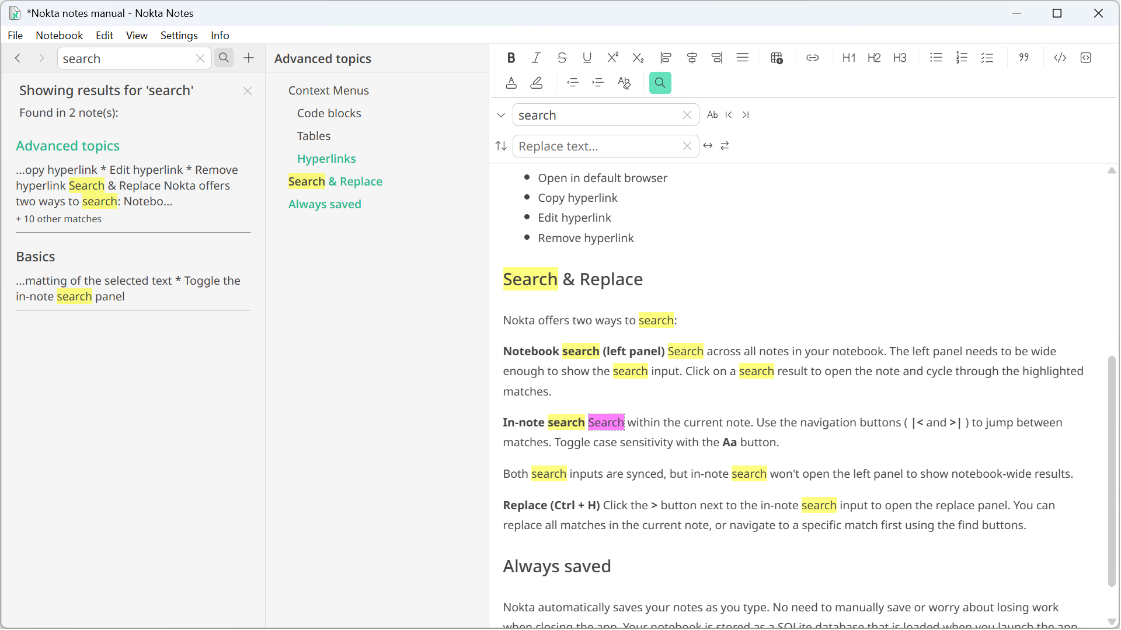Apply superscript formatting
Image resolution: width=1121 pixels, height=630 pixels.
coord(612,57)
